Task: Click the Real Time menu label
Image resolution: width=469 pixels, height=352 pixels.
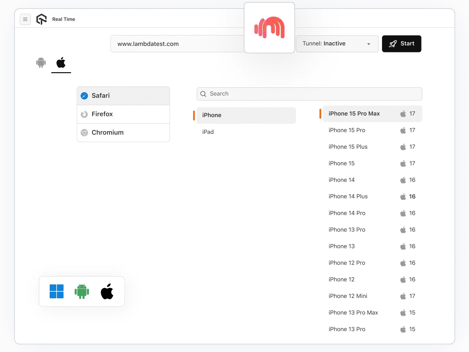Action: tap(63, 19)
